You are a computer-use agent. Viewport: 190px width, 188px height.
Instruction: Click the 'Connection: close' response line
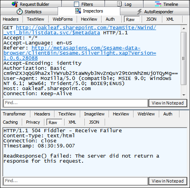[x=30, y=141]
